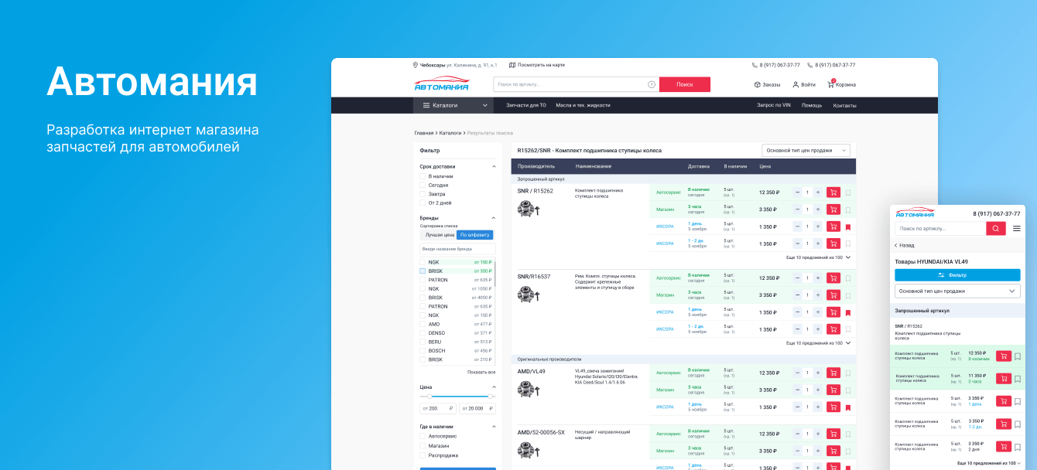Go to Каталоги breadcrumb link
This screenshot has height=470, width=1037.
(450, 133)
